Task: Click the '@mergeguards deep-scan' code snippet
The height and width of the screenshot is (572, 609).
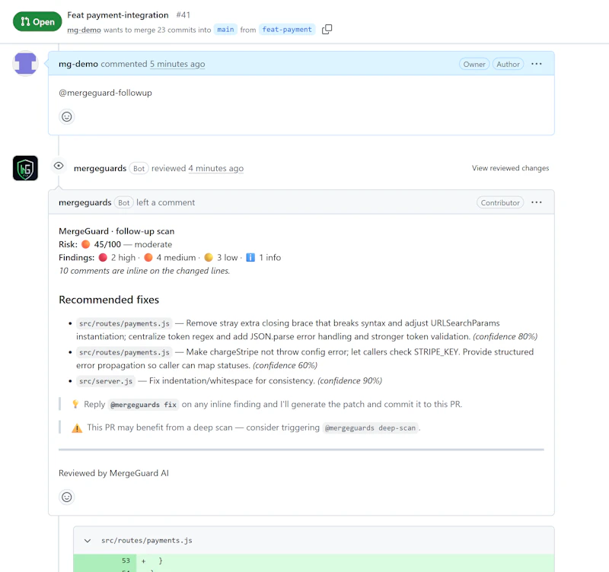Action: [370, 428]
